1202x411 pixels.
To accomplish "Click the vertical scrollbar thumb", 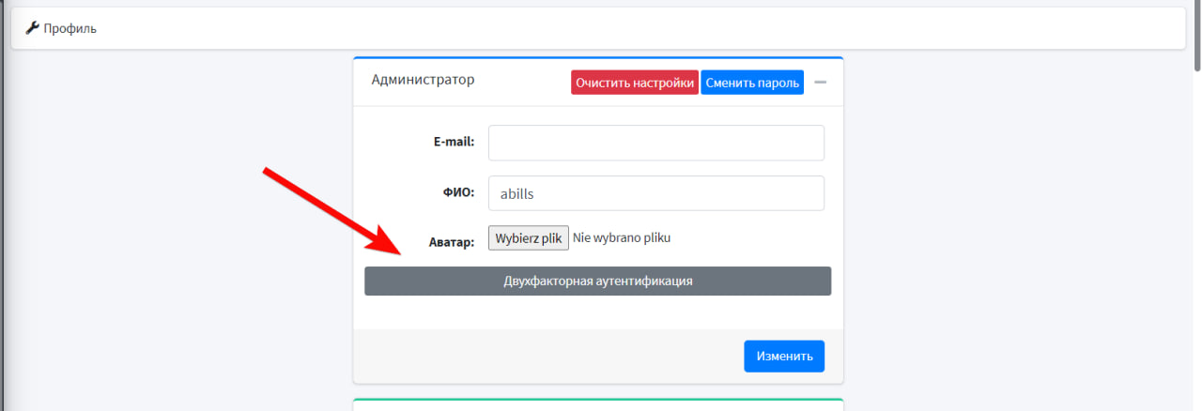I will coord(1195,38).
